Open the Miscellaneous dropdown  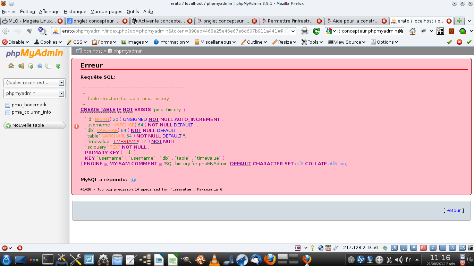(x=215, y=42)
